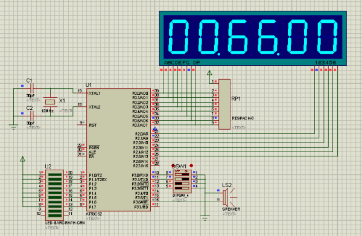362x236 pixels.
Task: Click the first digit of the 7-segment display
Action: tap(179, 37)
